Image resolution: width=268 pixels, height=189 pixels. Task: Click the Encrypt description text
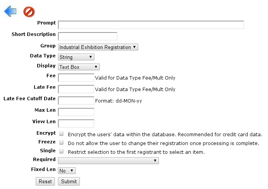click(165, 135)
